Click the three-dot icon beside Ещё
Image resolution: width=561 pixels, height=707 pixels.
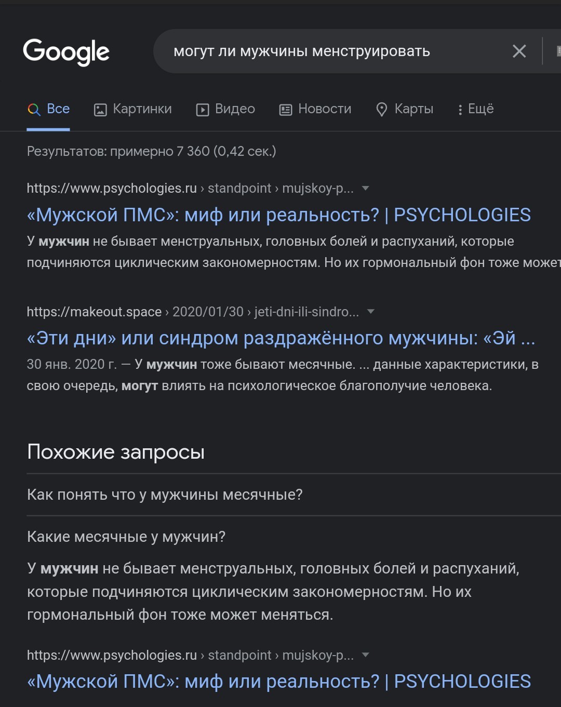[460, 110]
